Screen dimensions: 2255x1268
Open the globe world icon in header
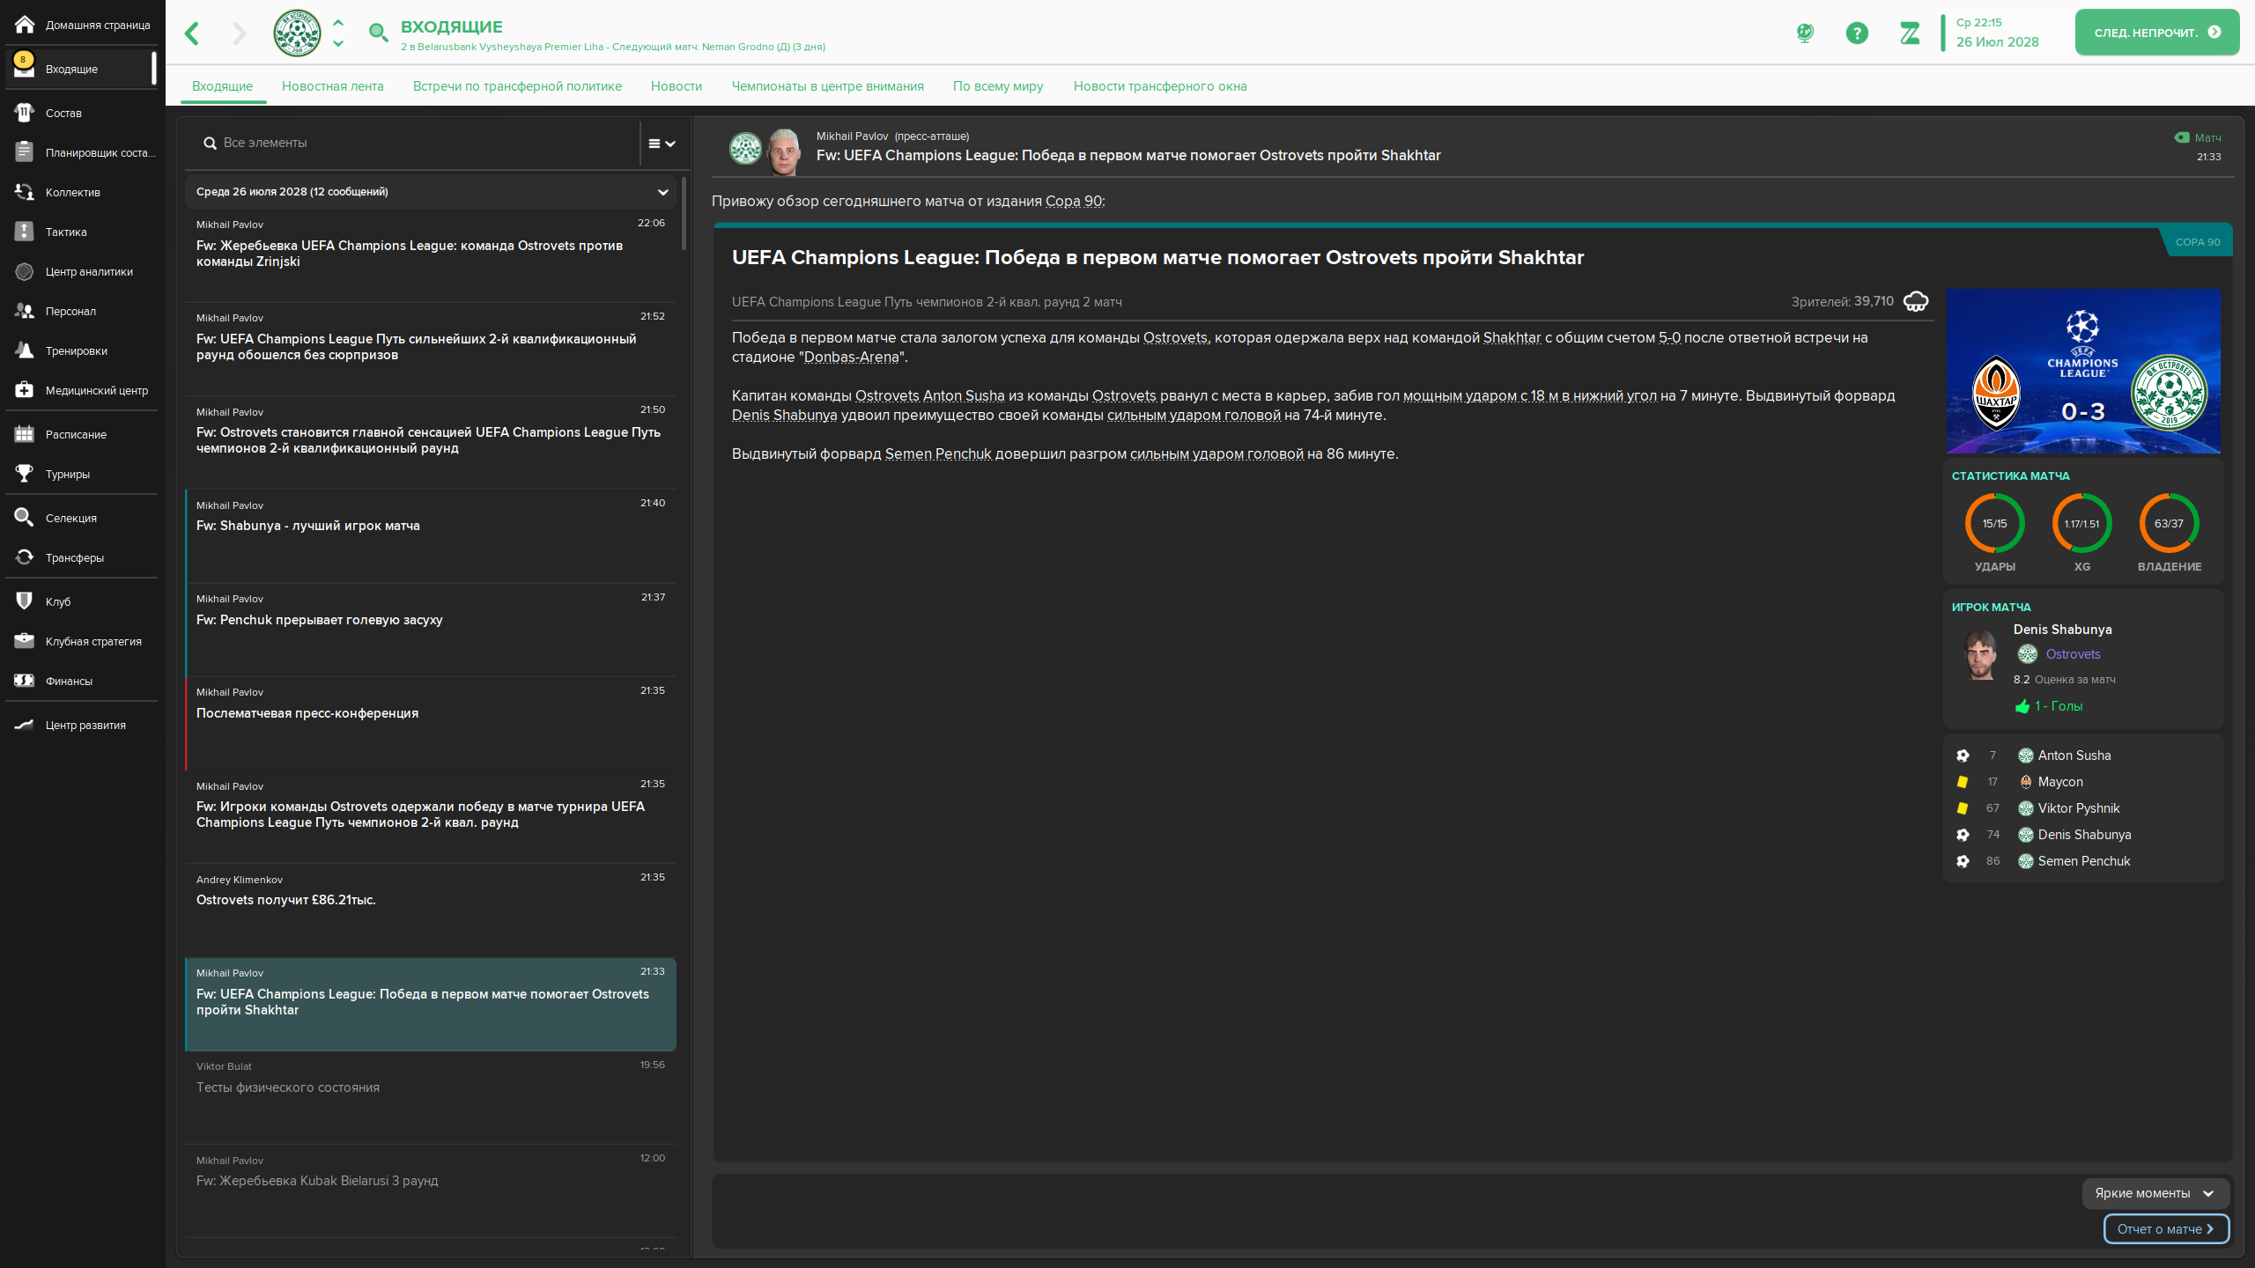point(1805,33)
